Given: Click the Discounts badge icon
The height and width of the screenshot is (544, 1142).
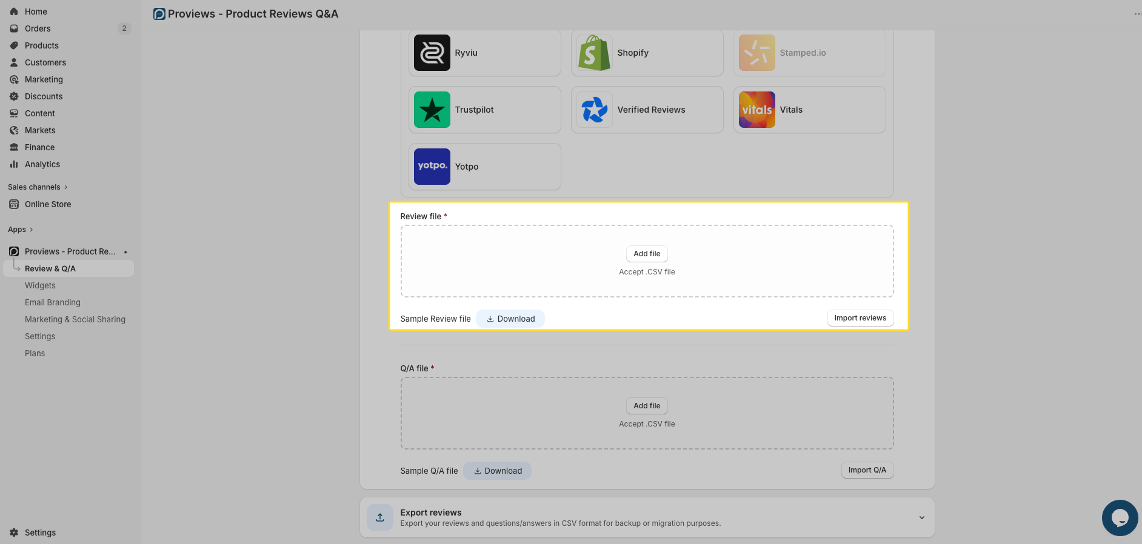Looking at the screenshot, I should [x=14, y=96].
